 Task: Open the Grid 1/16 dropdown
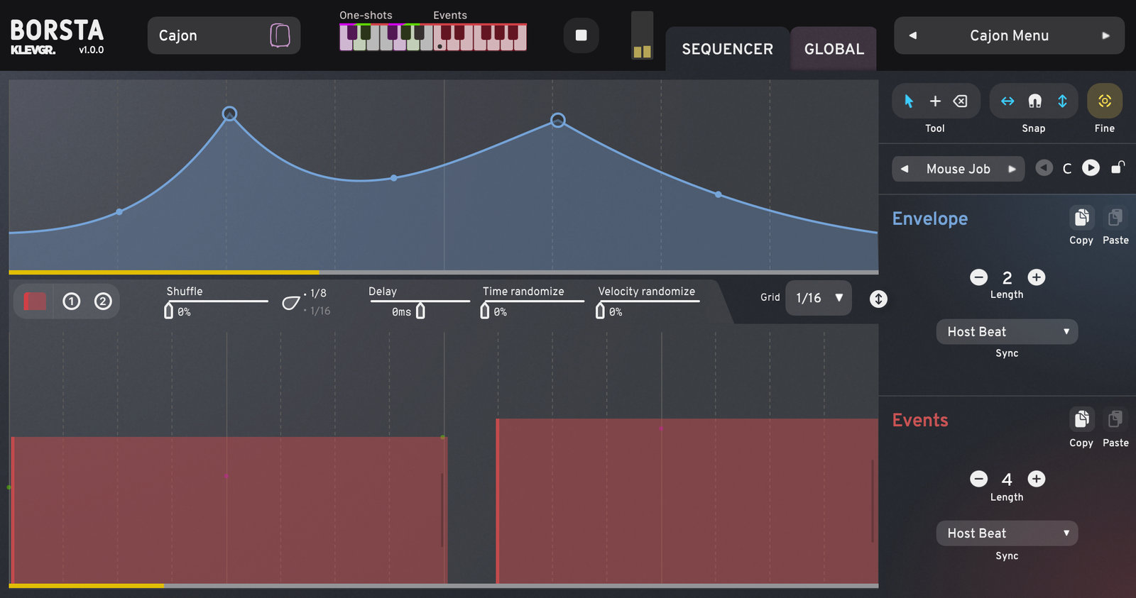tap(819, 298)
